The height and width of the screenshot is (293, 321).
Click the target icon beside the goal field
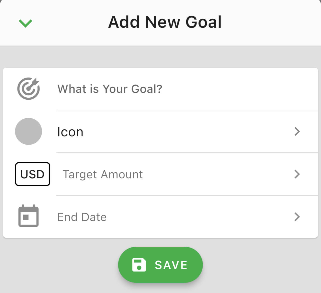point(28,88)
